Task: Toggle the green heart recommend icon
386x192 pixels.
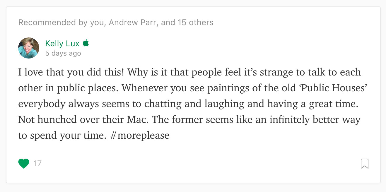Action: (24, 163)
